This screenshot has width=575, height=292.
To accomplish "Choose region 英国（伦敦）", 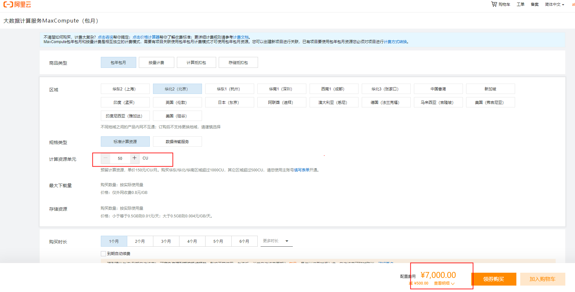I will pos(177,102).
